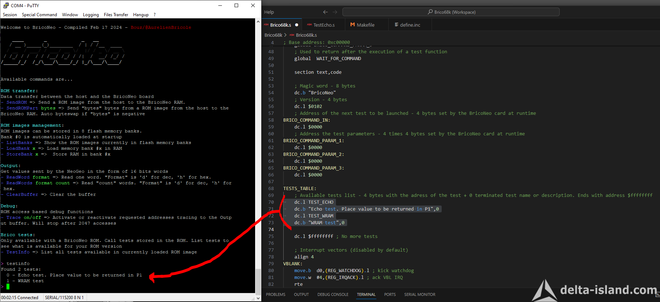This screenshot has height=302, width=660.
Task: Click the ASM icon on Brico68k.s tab
Action: [x=266, y=25]
